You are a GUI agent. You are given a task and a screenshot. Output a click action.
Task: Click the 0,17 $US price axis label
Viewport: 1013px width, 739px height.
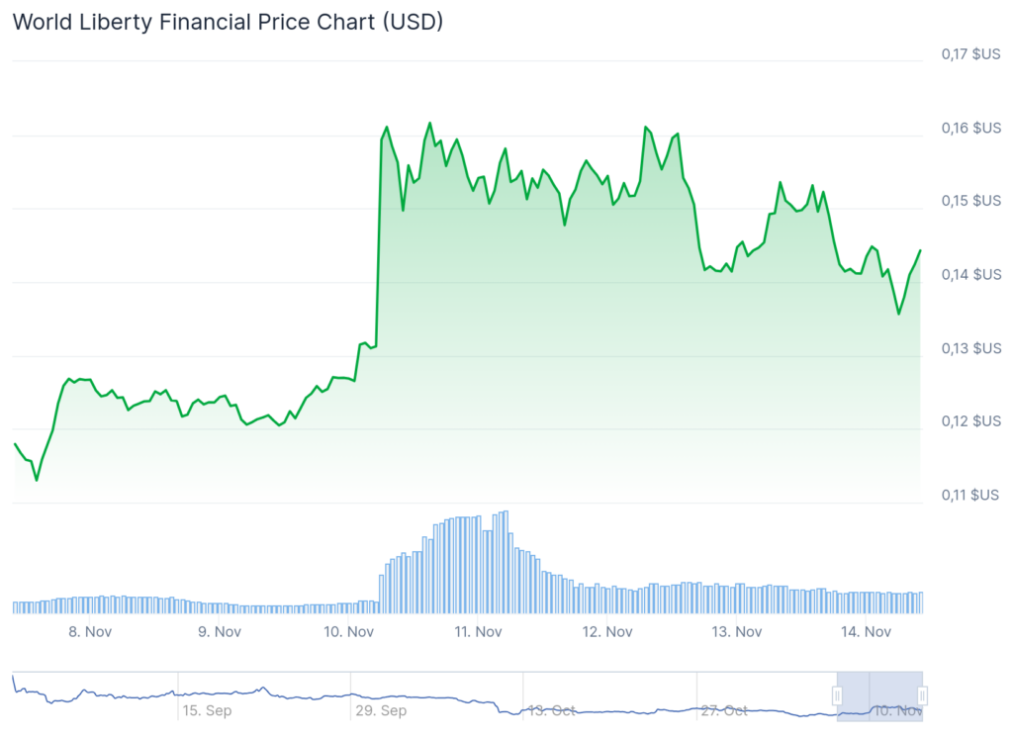[x=970, y=54]
